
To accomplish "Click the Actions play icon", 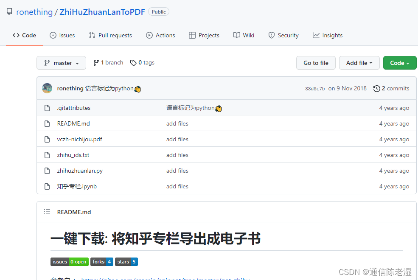I will coord(149,35).
